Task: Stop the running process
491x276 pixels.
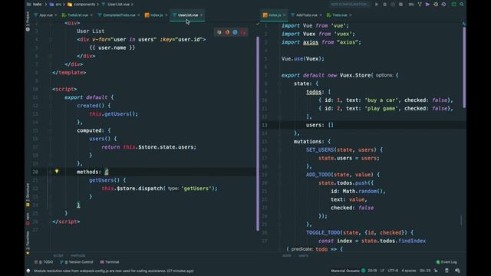Action: [x=400, y=5]
